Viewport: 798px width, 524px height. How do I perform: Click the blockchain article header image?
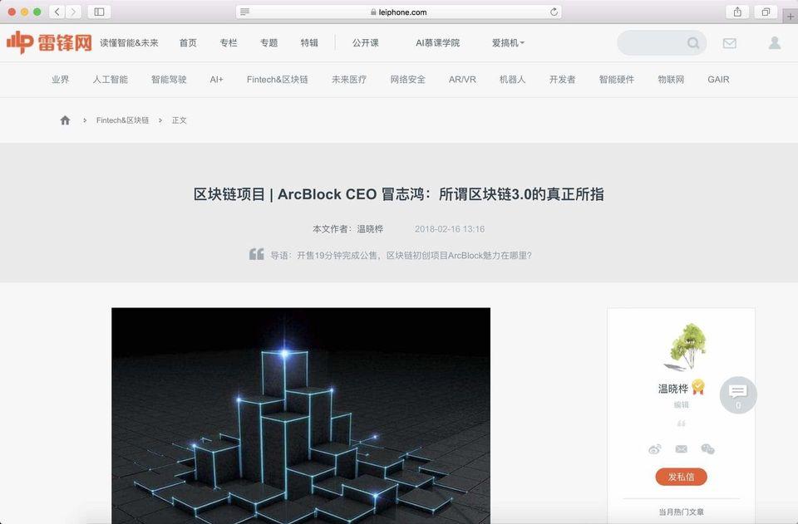[301, 415]
